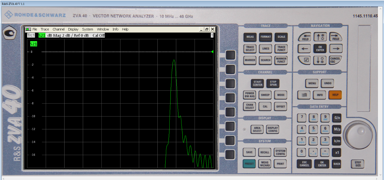Click the M/μ unit key
The image size is (384, 180).
(337, 129)
